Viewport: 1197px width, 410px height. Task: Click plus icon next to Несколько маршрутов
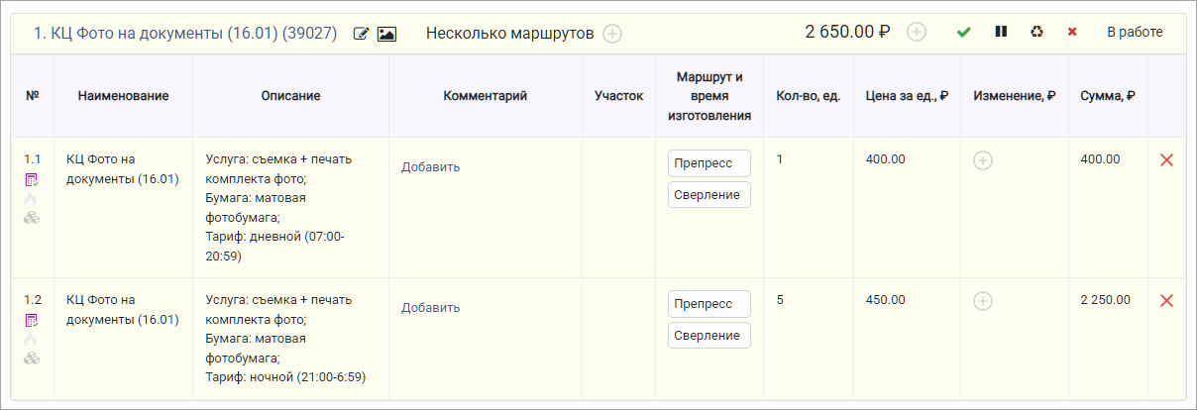tap(612, 34)
